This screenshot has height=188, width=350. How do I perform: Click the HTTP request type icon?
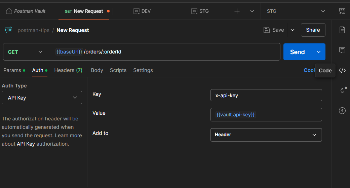9,30
